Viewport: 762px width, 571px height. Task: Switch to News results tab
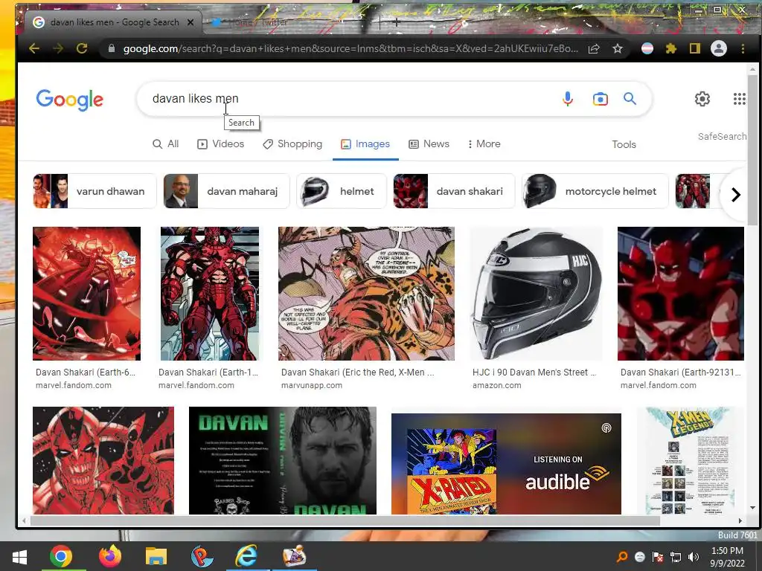point(429,144)
